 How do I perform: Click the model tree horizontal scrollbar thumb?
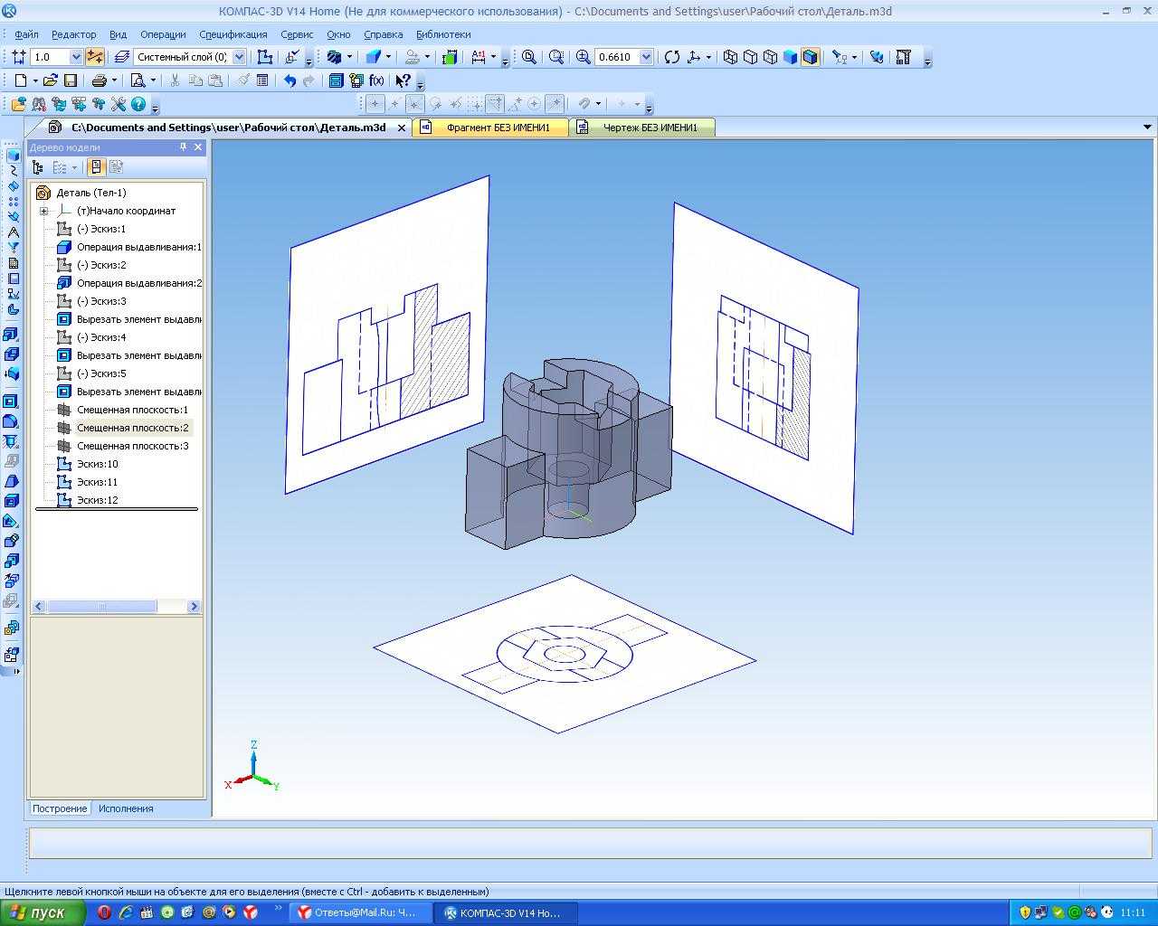pyautogui.click(x=101, y=607)
